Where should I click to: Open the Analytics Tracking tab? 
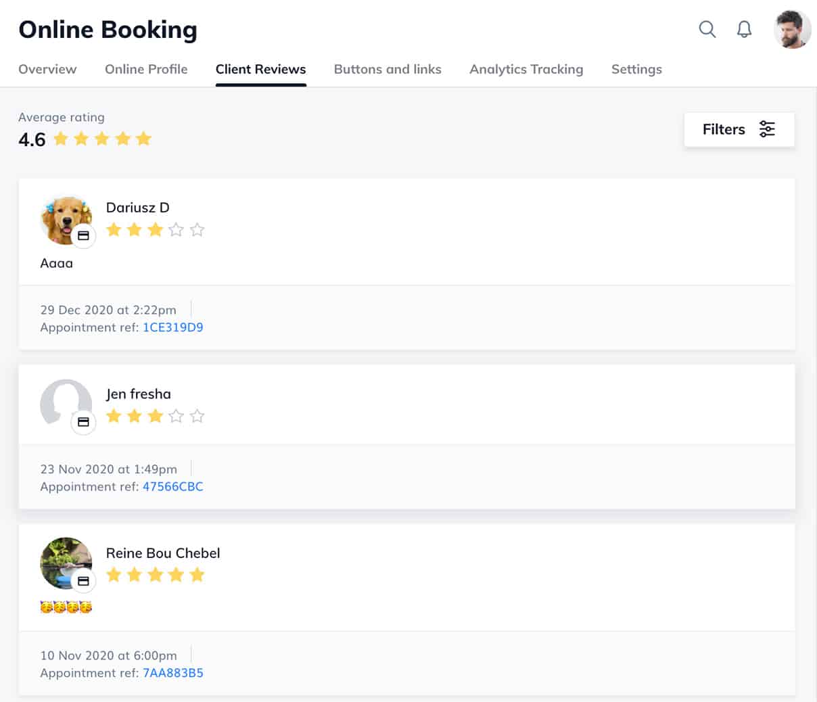coord(526,69)
